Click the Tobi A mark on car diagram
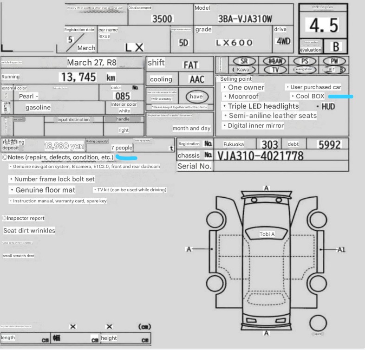 coord(267,234)
